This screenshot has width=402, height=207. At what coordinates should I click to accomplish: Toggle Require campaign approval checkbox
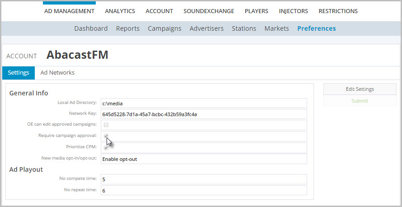coord(106,136)
